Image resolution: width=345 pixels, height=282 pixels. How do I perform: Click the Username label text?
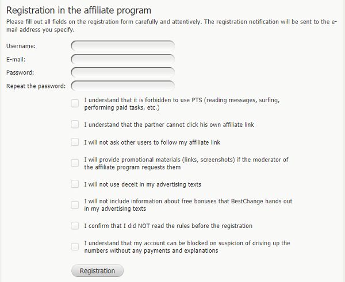(21, 46)
